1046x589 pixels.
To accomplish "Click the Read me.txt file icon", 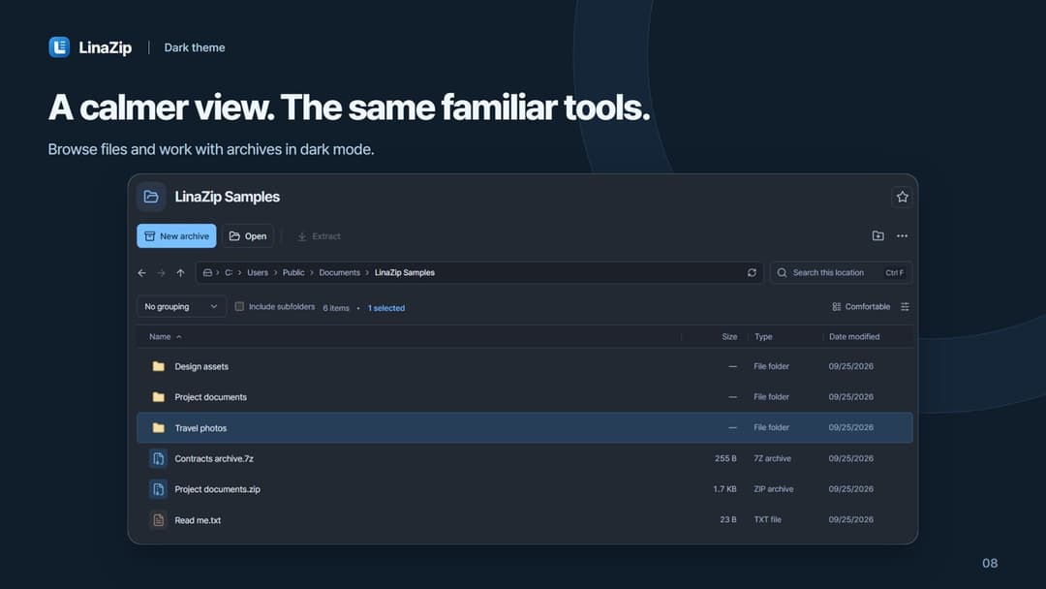I will click(158, 519).
